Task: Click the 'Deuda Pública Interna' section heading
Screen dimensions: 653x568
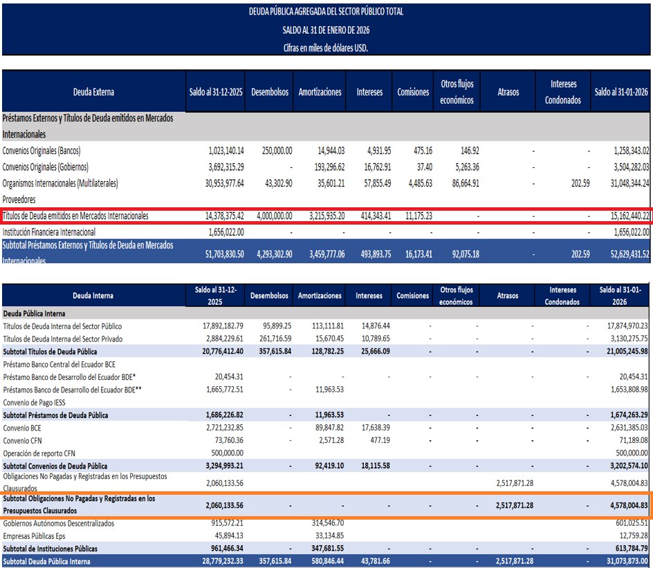Action: coord(34,313)
